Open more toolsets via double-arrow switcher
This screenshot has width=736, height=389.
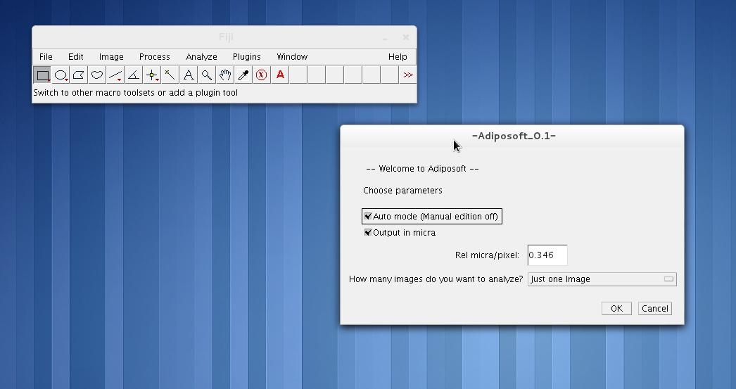[407, 75]
